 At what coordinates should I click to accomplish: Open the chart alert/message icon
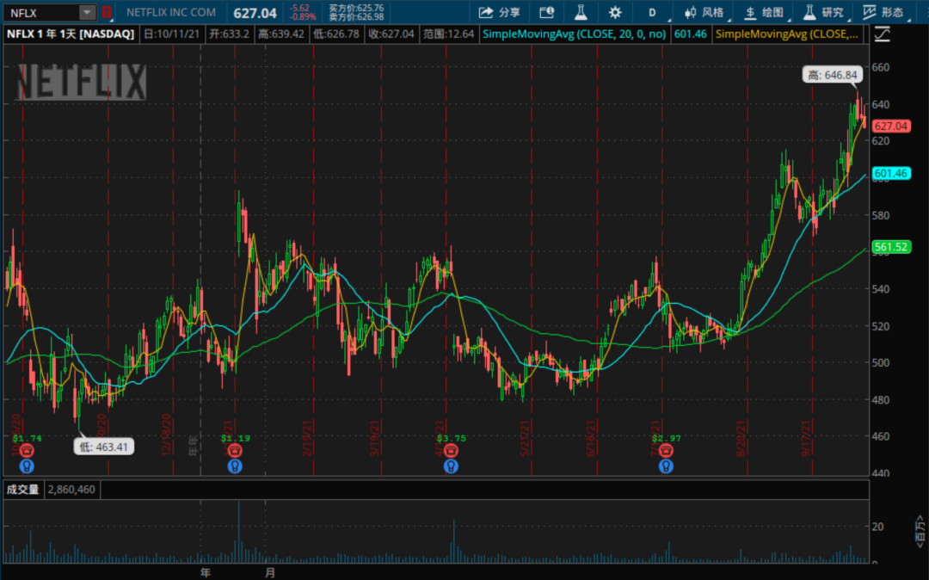click(546, 12)
